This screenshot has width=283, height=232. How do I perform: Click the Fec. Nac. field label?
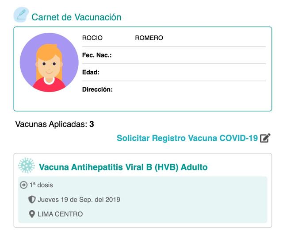pos(97,55)
